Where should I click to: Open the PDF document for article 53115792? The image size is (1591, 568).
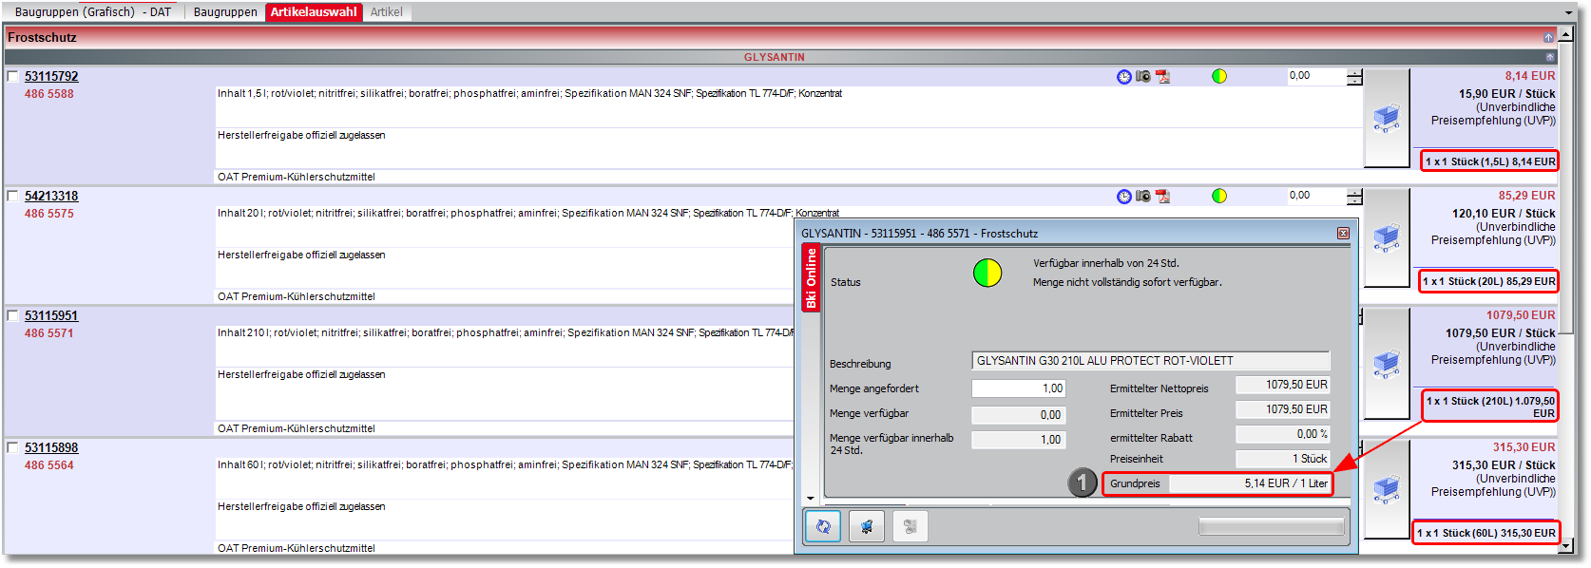pos(1162,77)
